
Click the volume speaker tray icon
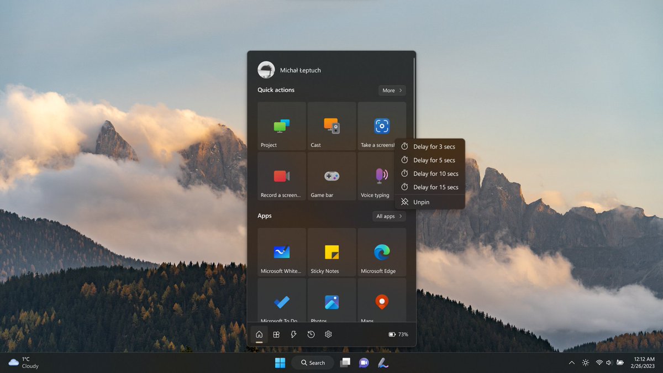[609, 363]
